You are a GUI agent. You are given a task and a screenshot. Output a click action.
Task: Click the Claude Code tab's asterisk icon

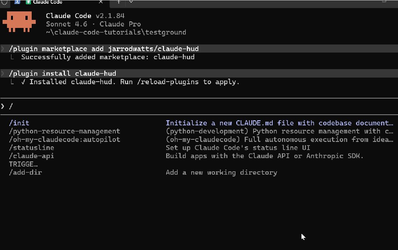pos(28,2)
